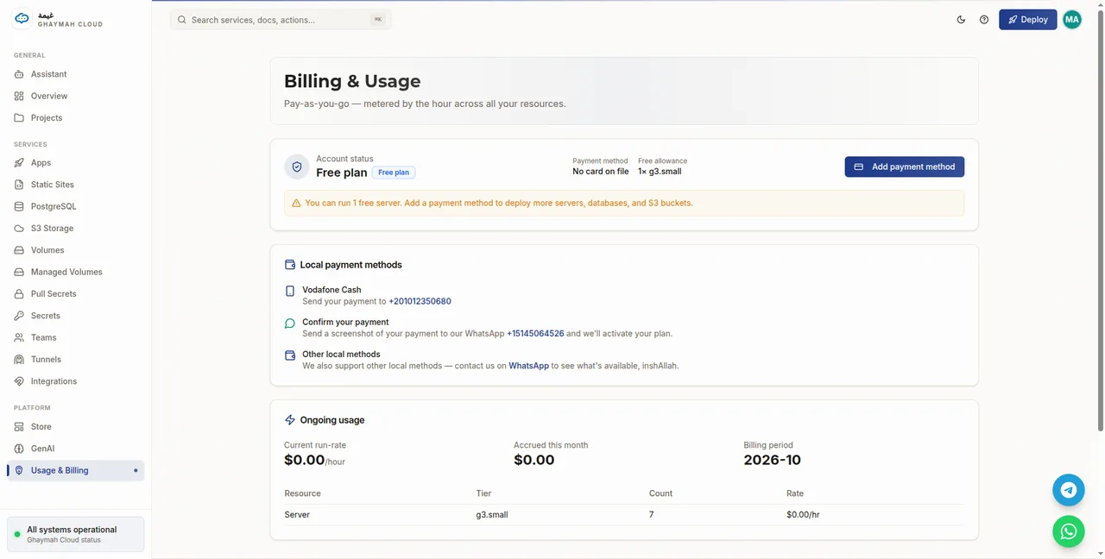Open the Assistant page
Image resolution: width=1105 pixels, height=559 pixels.
coord(75,74)
